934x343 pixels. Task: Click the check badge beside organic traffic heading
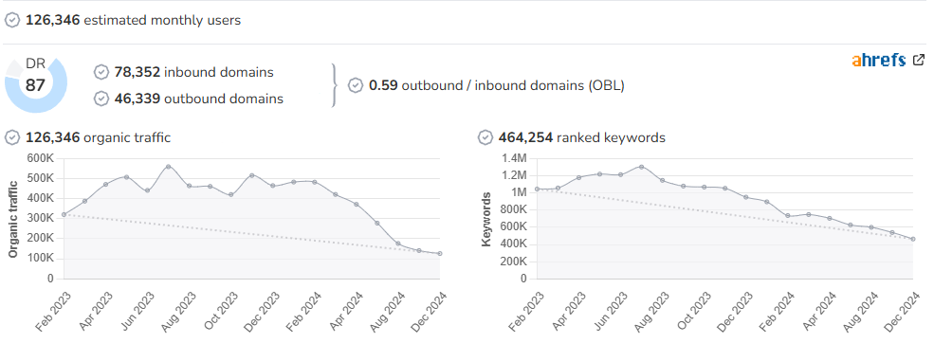tap(12, 137)
